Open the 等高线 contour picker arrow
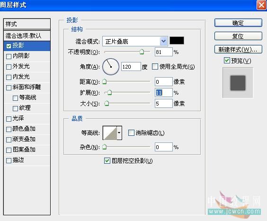The image size is (267, 221). point(119,133)
